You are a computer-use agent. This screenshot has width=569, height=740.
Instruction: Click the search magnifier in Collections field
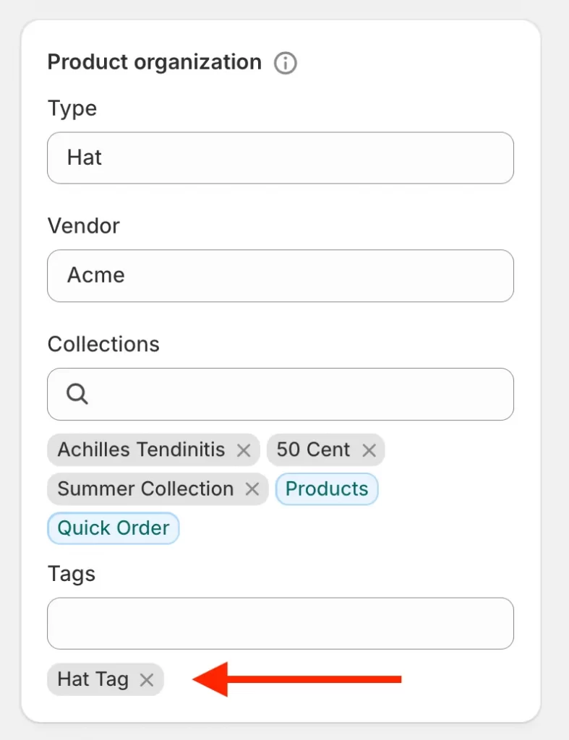point(76,393)
